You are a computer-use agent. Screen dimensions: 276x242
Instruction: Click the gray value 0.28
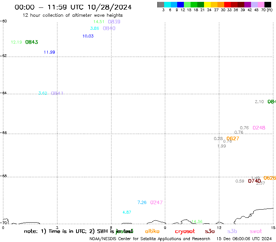pyautogui.click(x=218, y=138)
